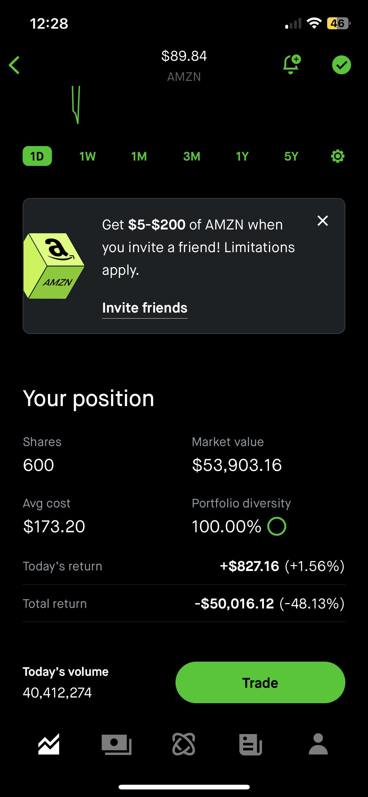The image size is (368, 797).
Task: Show the 3M chart range
Action: click(x=192, y=156)
